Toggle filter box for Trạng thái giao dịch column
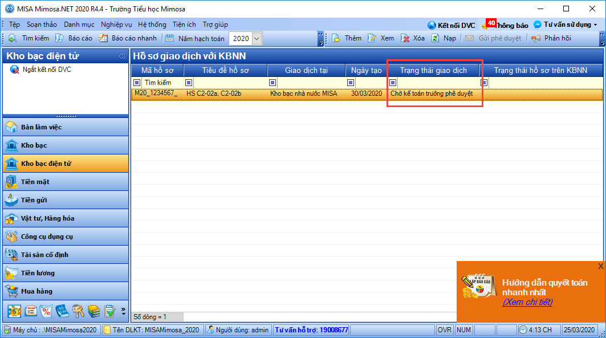The height and width of the screenshot is (338, 606). click(x=393, y=83)
